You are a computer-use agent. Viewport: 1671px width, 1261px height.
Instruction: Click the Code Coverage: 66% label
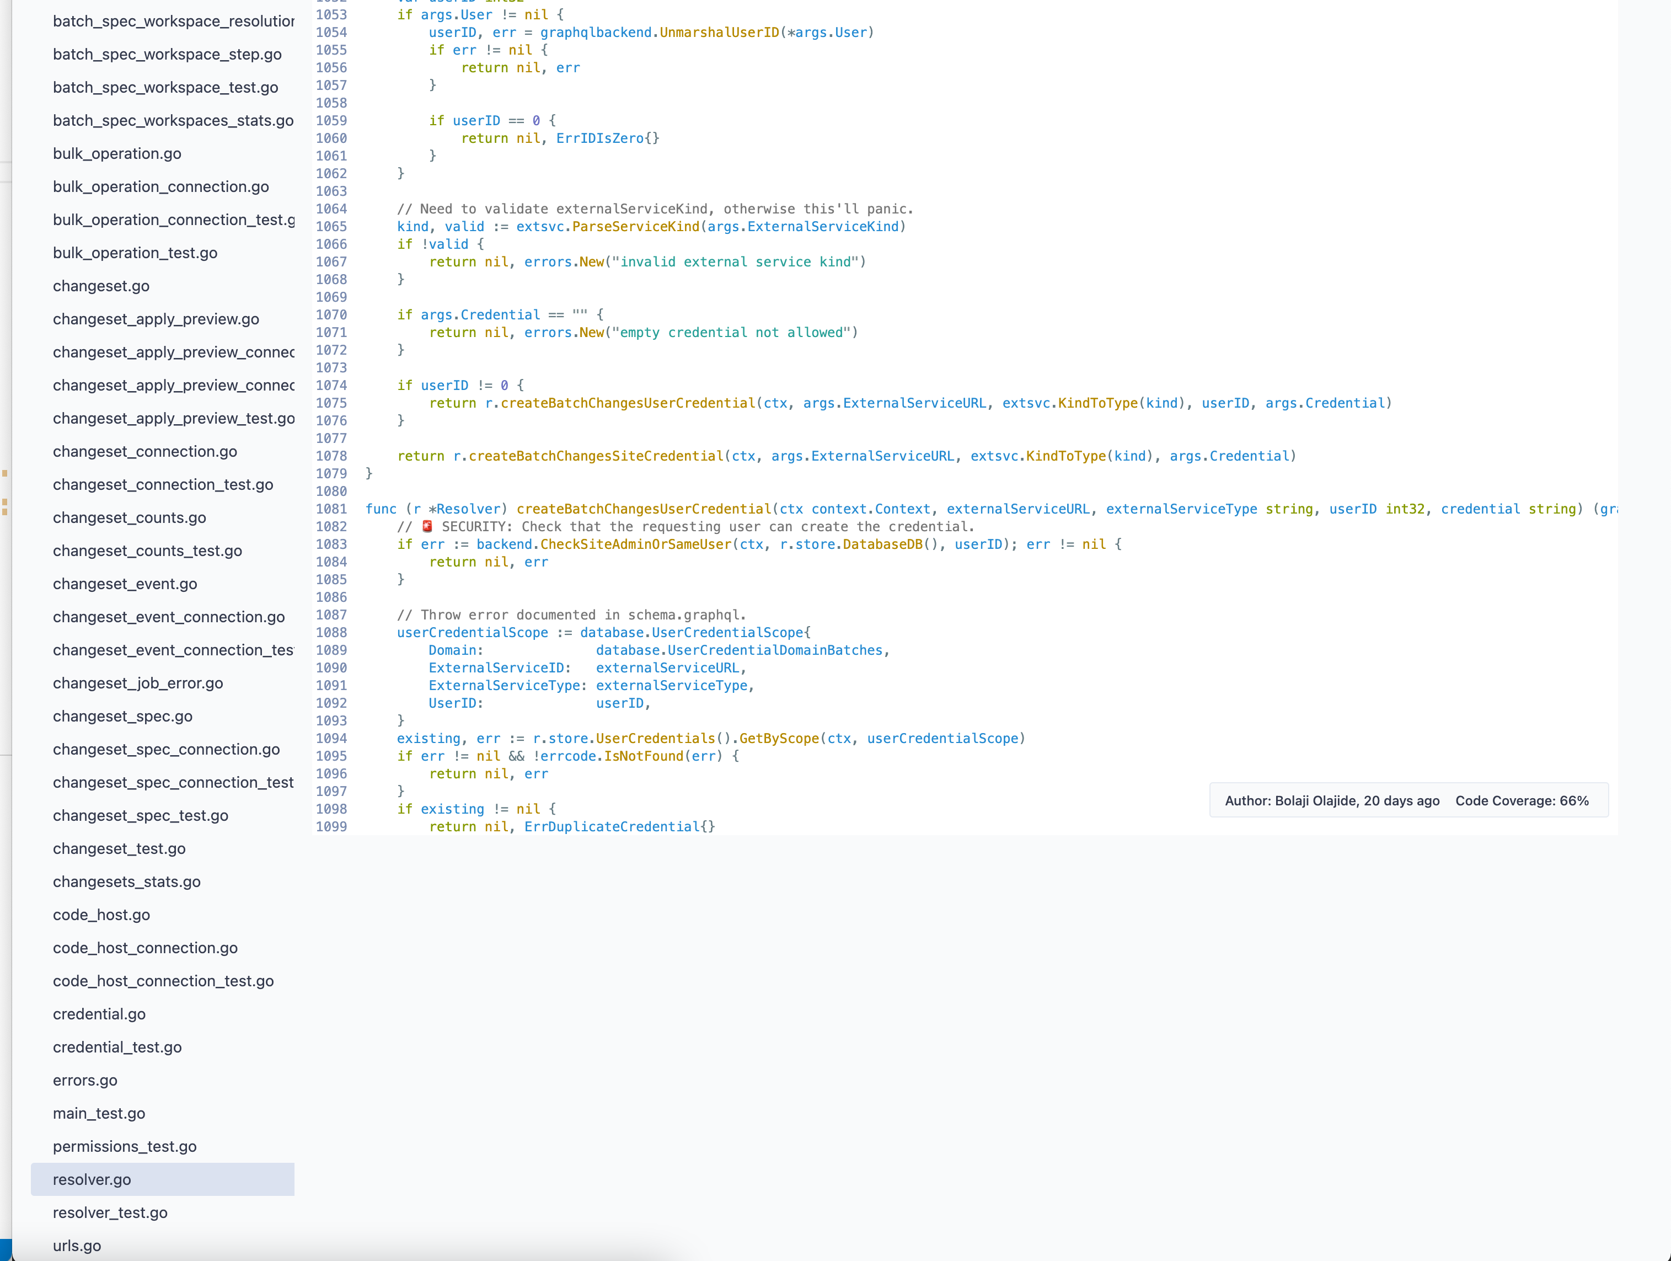point(1522,801)
